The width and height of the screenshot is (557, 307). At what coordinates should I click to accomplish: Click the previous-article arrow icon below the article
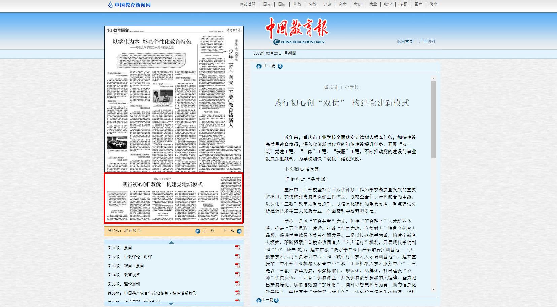258,300
